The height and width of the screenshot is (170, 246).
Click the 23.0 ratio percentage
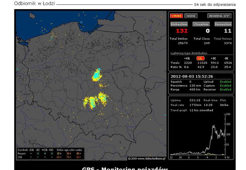pyautogui.click(x=214, y=67)
